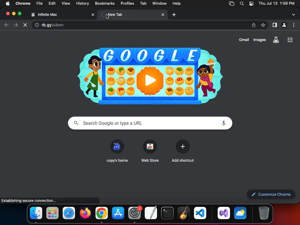Search by voice microphone icon

click(x=224, y=123)
